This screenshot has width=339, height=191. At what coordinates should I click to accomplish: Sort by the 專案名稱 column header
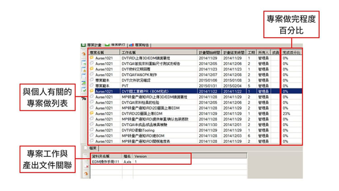(104, 52)
